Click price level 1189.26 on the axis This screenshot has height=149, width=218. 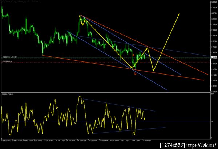[214, 30]
